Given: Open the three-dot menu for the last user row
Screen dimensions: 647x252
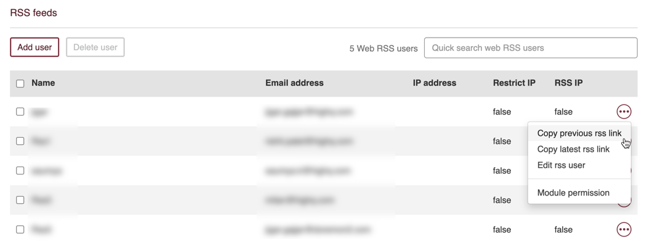Looking at the screenshot, I should pos(624,229).
